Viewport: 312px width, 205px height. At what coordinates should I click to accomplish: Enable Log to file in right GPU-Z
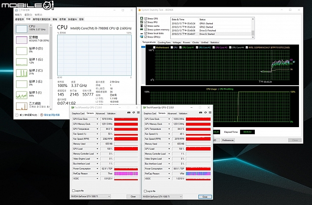pos(145,191)
